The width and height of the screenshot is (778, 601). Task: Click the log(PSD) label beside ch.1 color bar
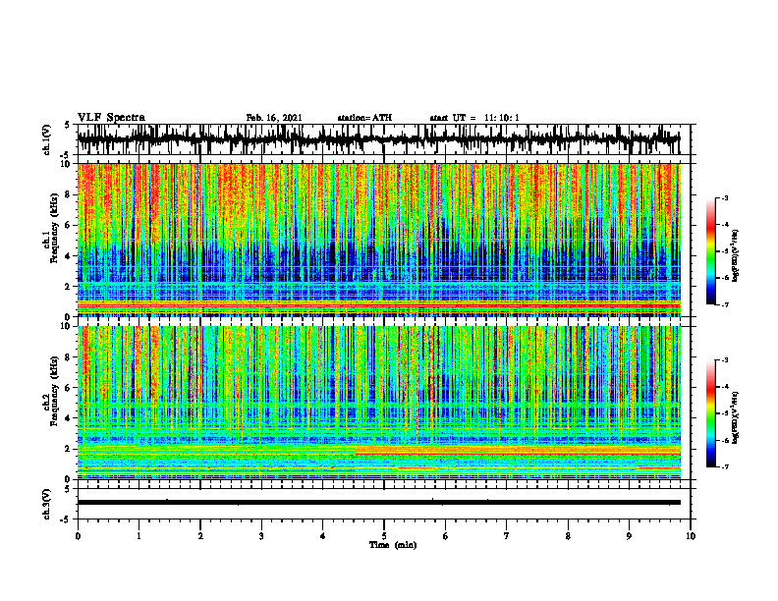click(736, 256)
